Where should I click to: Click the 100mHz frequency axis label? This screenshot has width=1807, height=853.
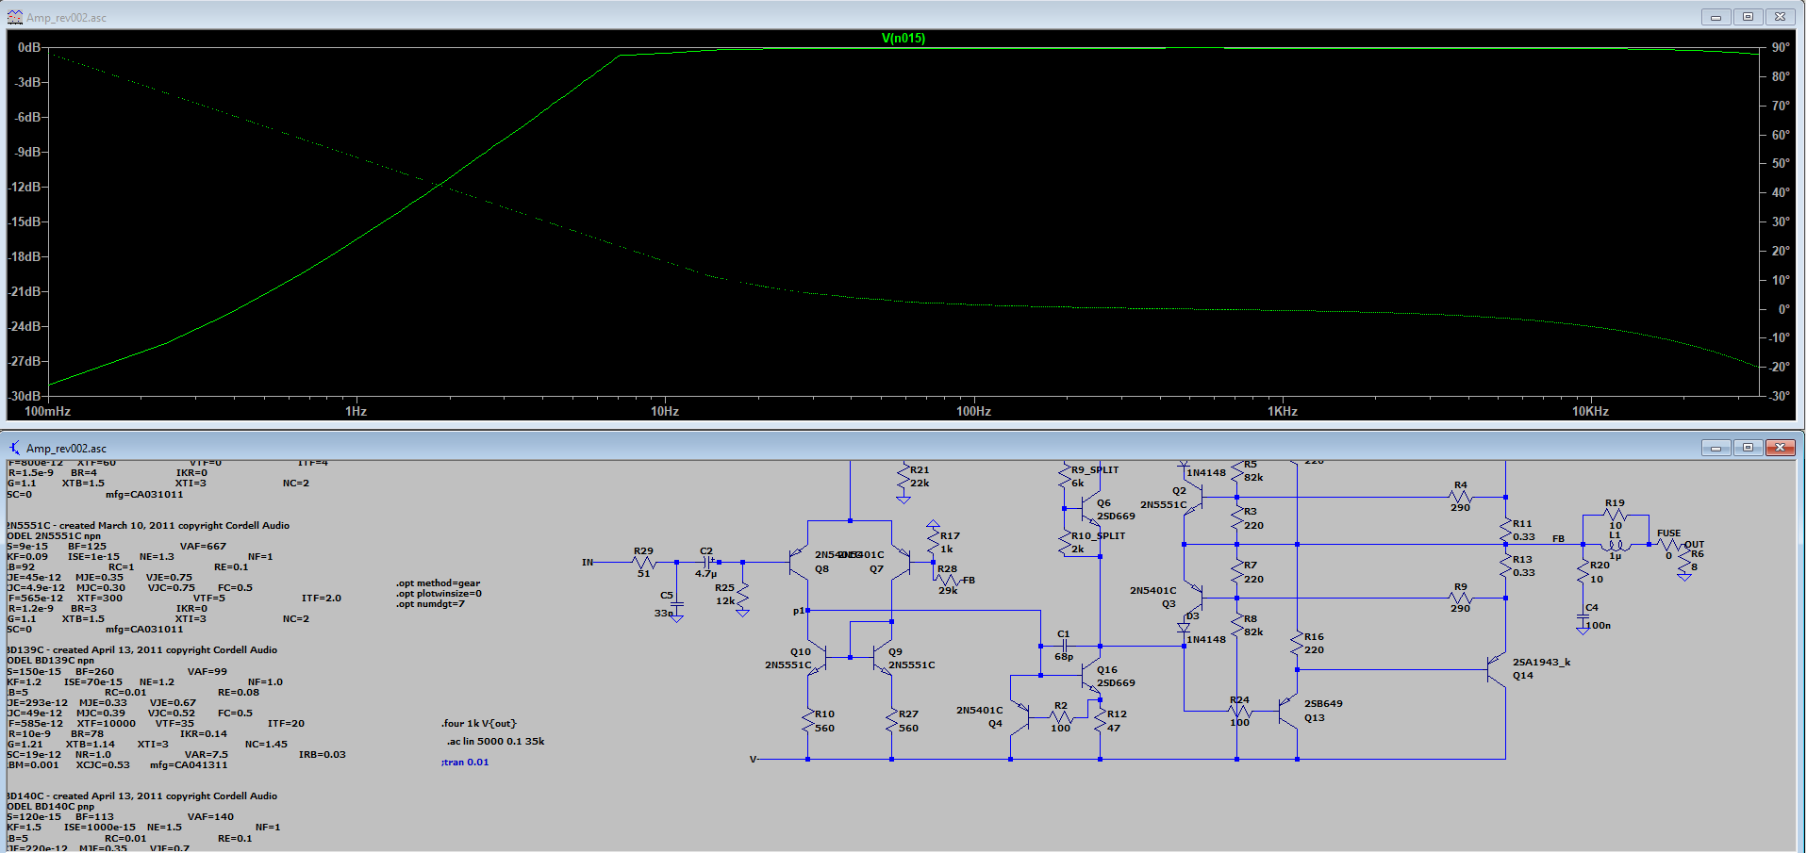click(x=47, y=411)
